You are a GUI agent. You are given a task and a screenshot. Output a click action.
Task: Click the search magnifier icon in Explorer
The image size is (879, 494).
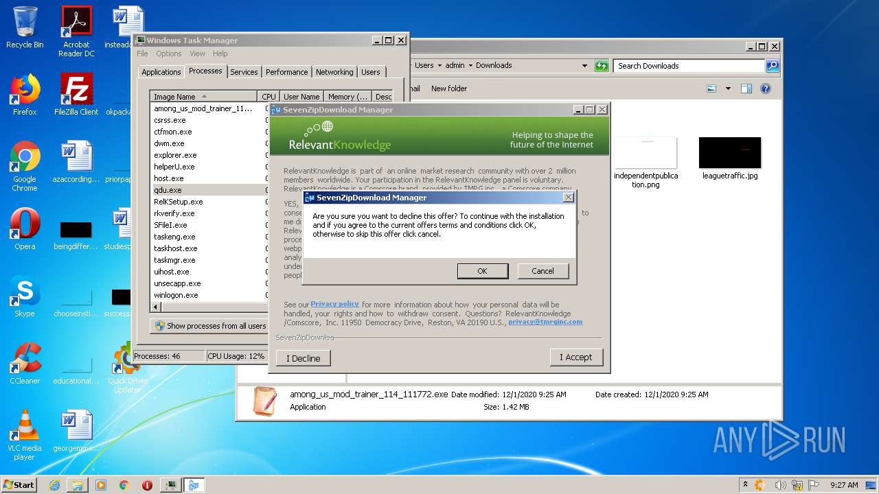pos(773,66)
